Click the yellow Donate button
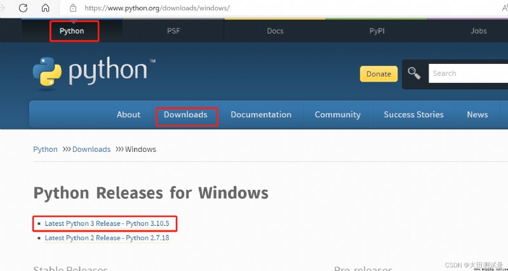Screen dimensions: 508x271 click(378, 74)
